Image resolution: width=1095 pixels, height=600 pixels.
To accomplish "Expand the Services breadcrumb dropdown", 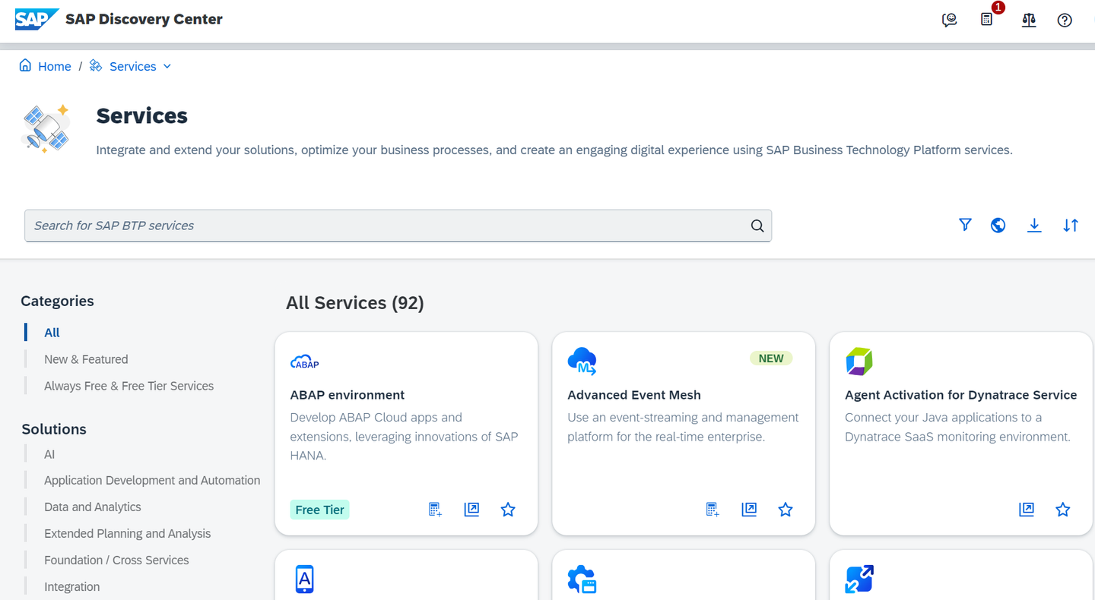I will click(167, 66).
